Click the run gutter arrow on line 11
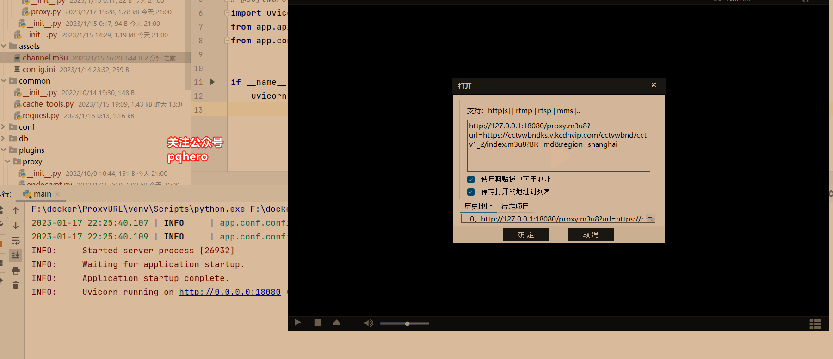833x359 pixels. pos(212,82)
